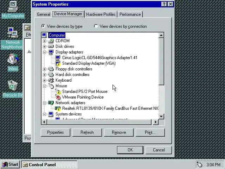Click the Realtek NIC warning icon
The image size is (225, 169).
58,108
